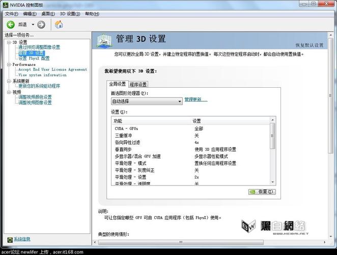Open the 首选图形处理器 自动选择 dropdown
The height and width of the screenshot is (255, 337).
click(147, 101)
